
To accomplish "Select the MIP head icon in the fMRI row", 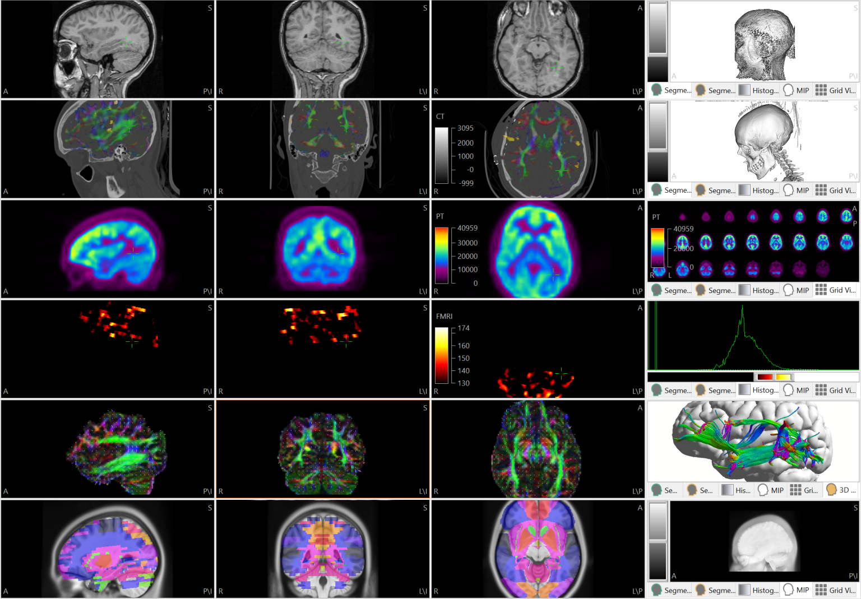I will click(789, 389).
